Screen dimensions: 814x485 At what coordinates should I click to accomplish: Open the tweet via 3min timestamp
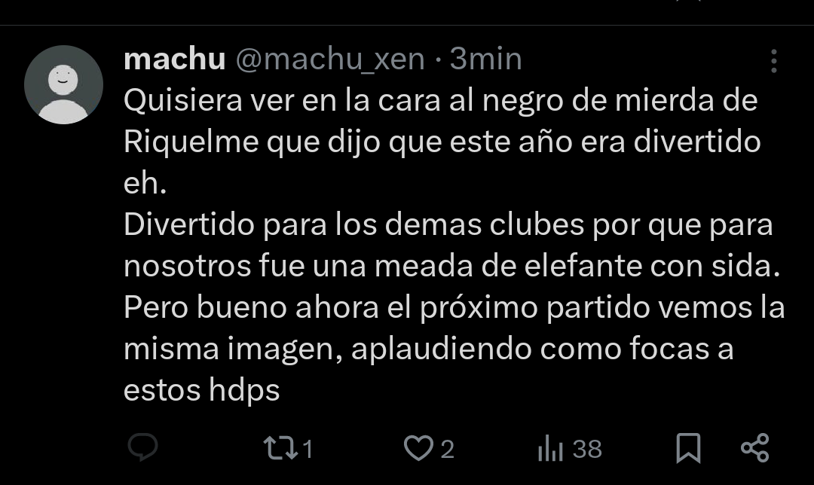tap(485, 59)
